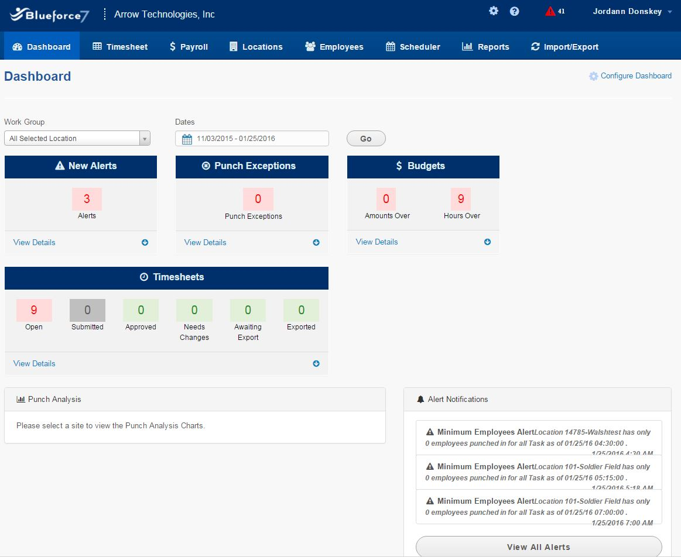681x557 pixels.
Task: Click the chart icon on Punch Analysis panel
Action: (x=20, y=399)
